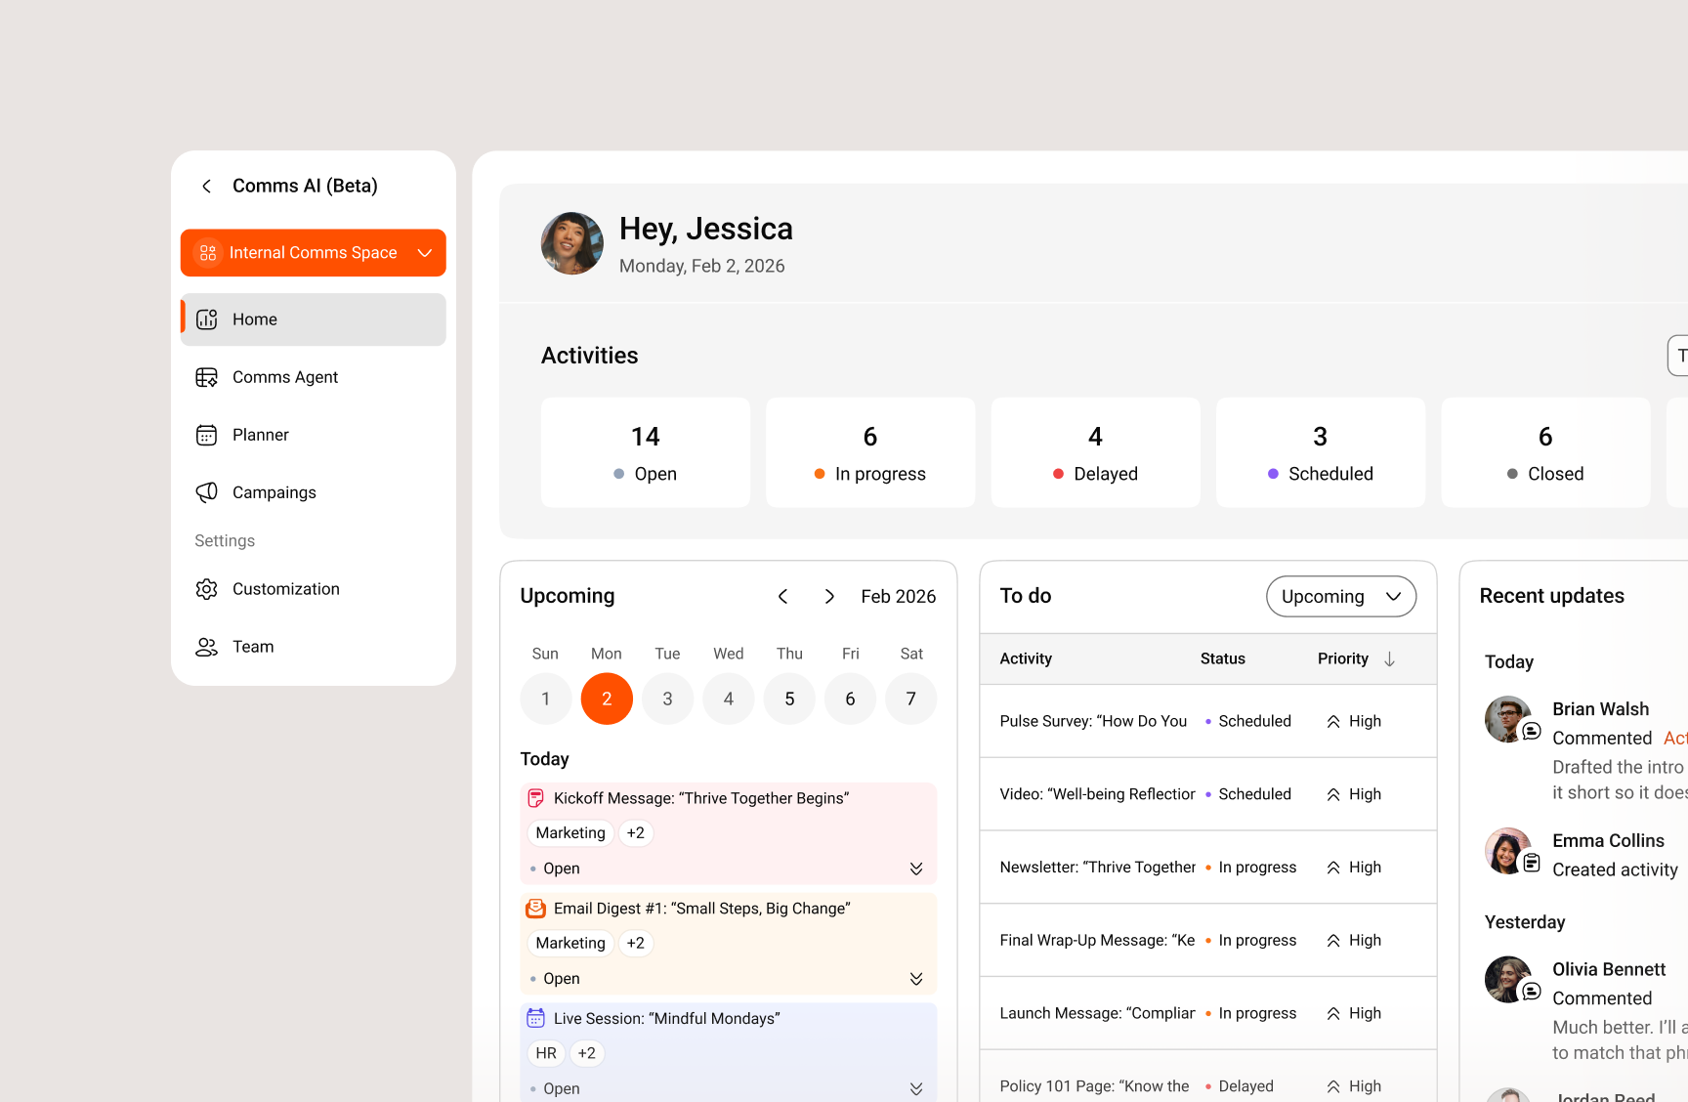Viewport: 1688px width, 1102px height.
Task: Click the grid icon on Internal Comms Space
Action: pos(206,252)
